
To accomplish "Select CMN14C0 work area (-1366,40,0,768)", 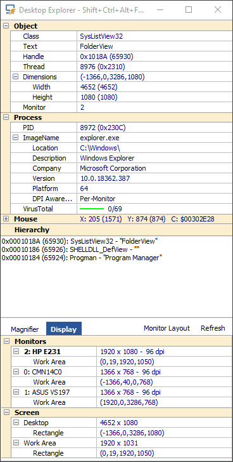I will click(x=127, y=382).
